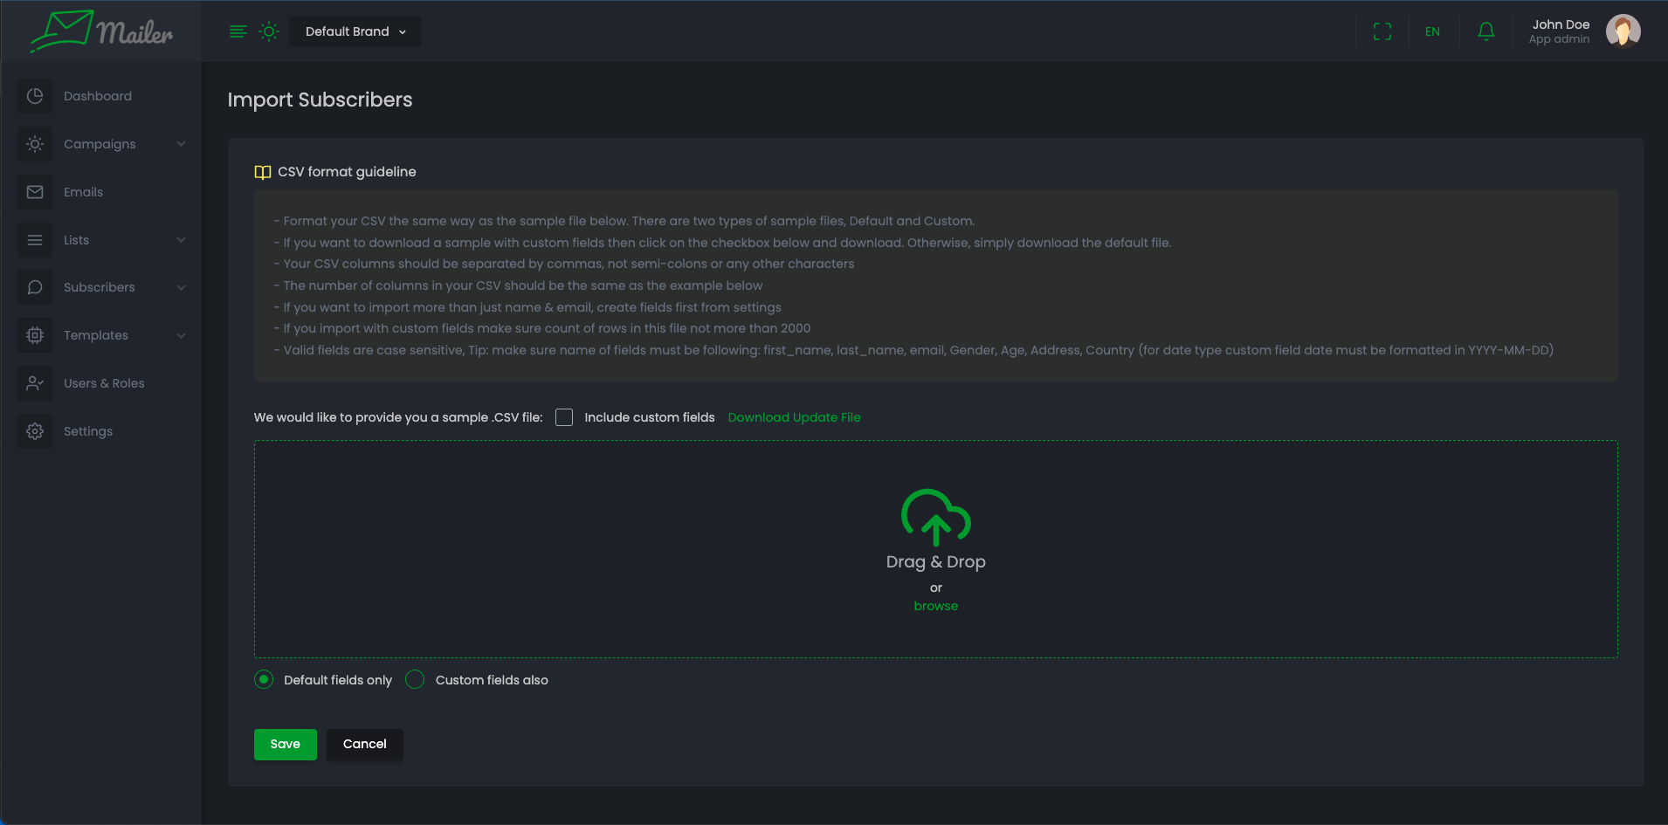Viewport: 1668px width, 825px height.
Task: Go to Emails in the sidebar
Action: [83, 192]
